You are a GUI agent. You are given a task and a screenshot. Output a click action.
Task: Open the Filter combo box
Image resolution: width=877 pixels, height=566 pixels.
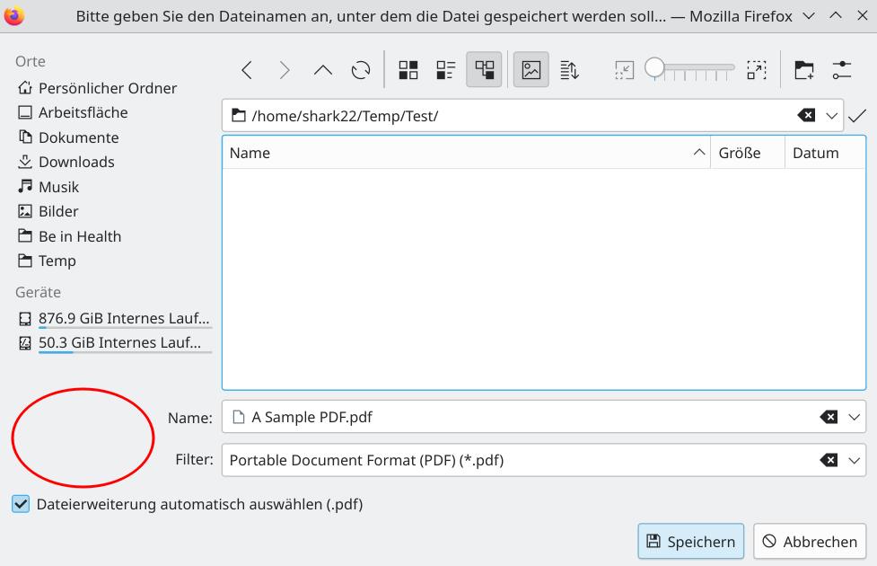(x=544, y=460)
